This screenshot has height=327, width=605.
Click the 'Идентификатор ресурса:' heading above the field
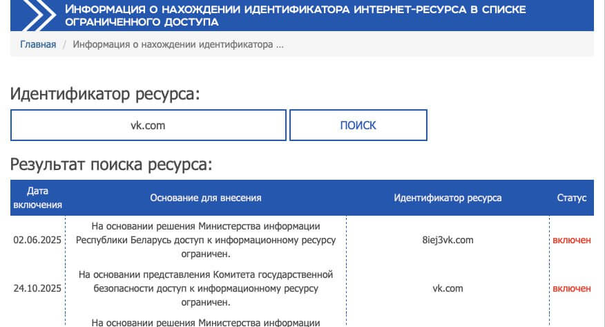point(105,94)
